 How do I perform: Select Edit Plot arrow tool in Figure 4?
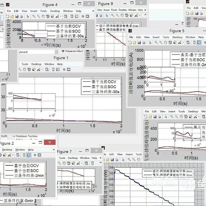[28, 16]
